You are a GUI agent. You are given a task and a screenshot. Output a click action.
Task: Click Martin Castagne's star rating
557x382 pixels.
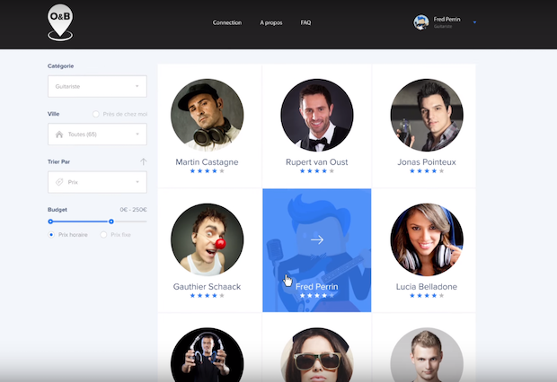207,170
